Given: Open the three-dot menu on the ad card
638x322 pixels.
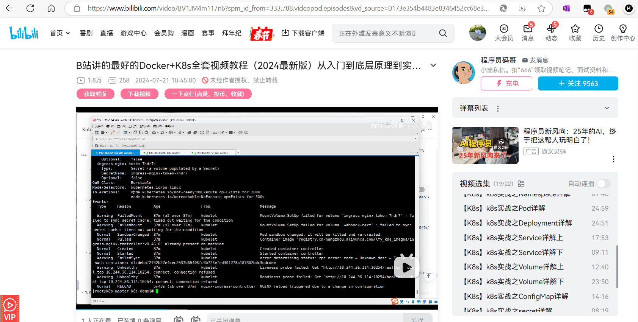Looking at the screenshot, I should click(613, 159).
